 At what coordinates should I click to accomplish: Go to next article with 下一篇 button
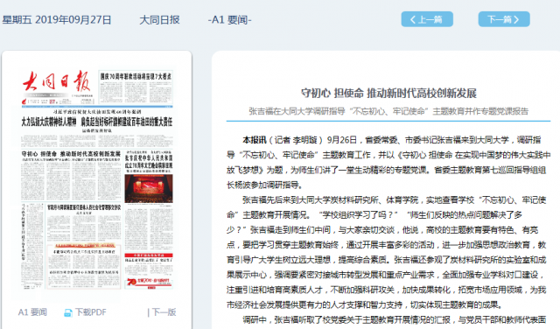tap(504, 19)
